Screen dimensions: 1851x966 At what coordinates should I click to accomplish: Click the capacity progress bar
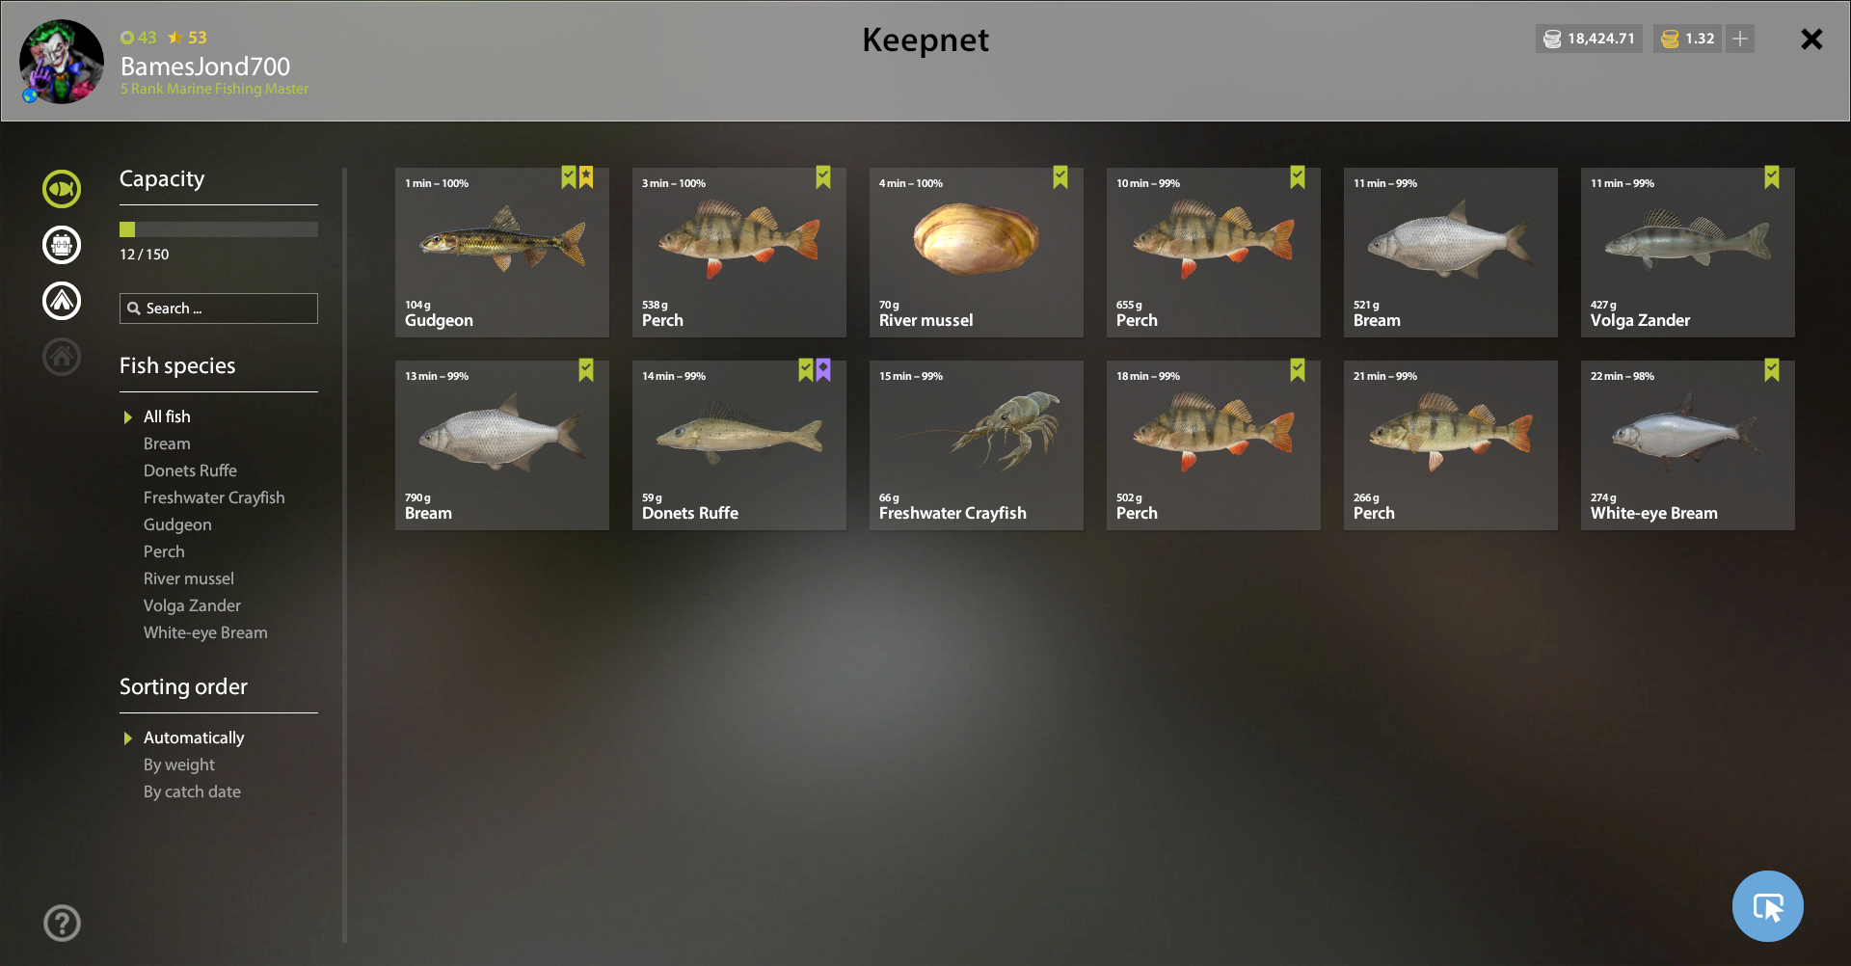tap(219, 229)
